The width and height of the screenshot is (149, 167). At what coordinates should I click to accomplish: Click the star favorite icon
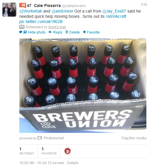(x=84, y=32)
